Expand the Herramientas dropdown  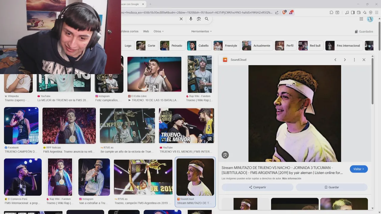(202, 31)
